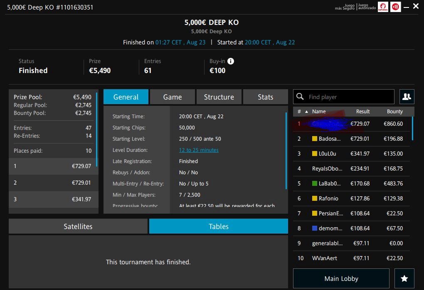Open the players group icon button
Viewport: 424px width, 290px height.
pyautogui.click(x=407, y=97)
